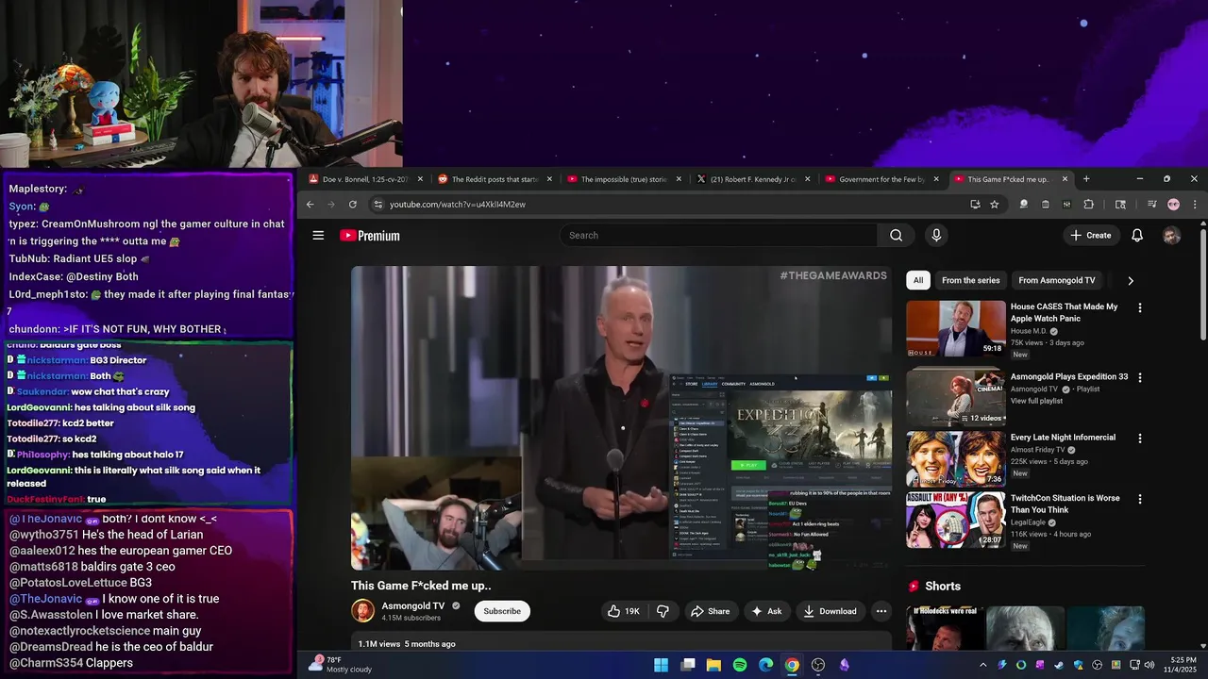Open Chrome extensions puzzle icon

[1088, 205]
